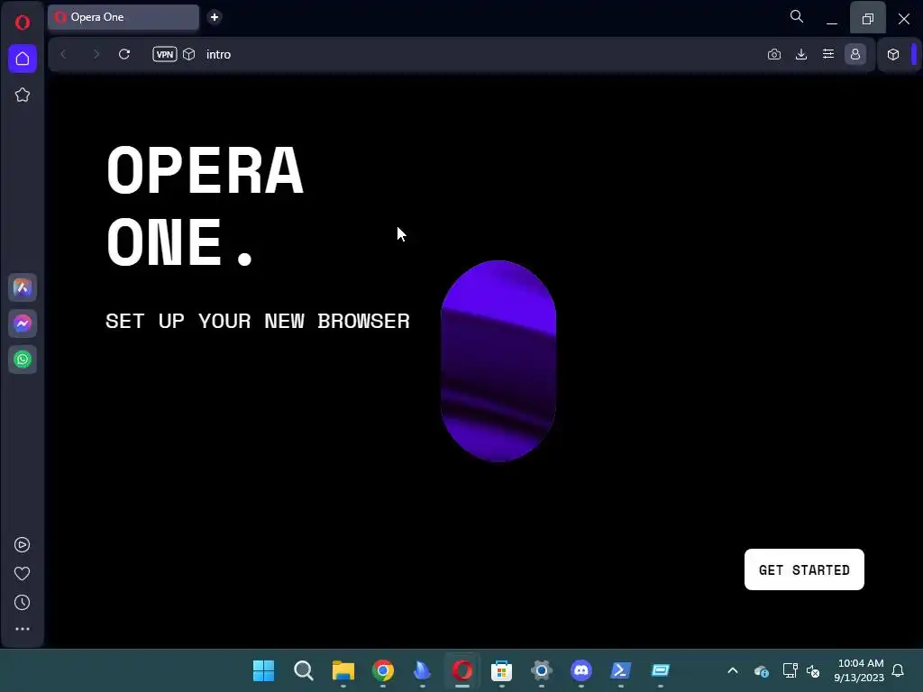This screenshot has height=692, width=923.
Task: Open Discord from taskbar
Action: (581, 670)
